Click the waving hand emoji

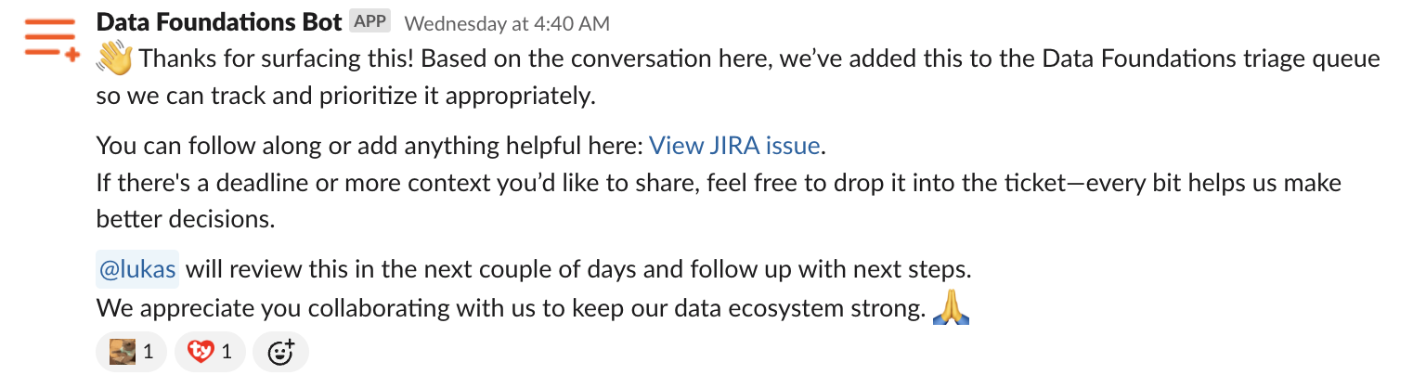point(115,60)
